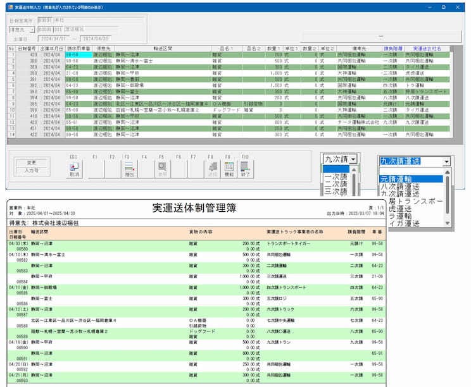Click the 四次請 level cell in row 6
Image resolution: width=471 pixels, height=387 pixels.
click(393, 85)
